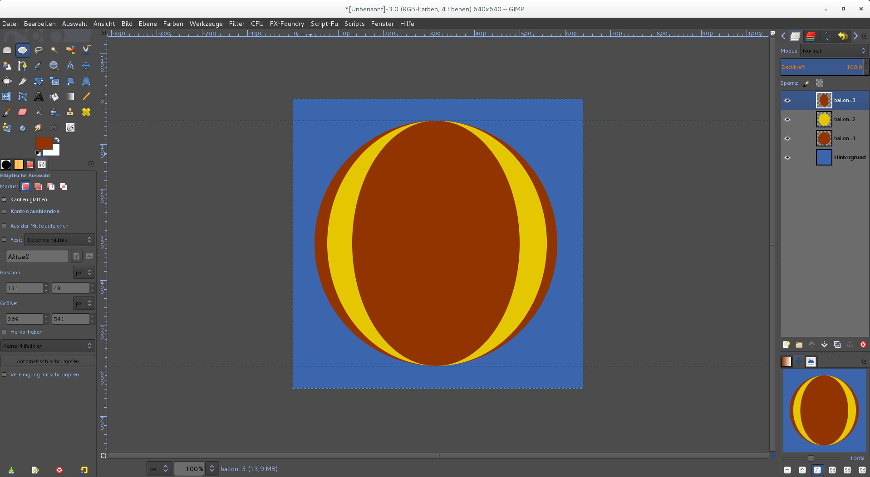The height and width of the screenshot is (477, 870).
Task: Hide the ballon_2 layer
Action: [787, 119]
